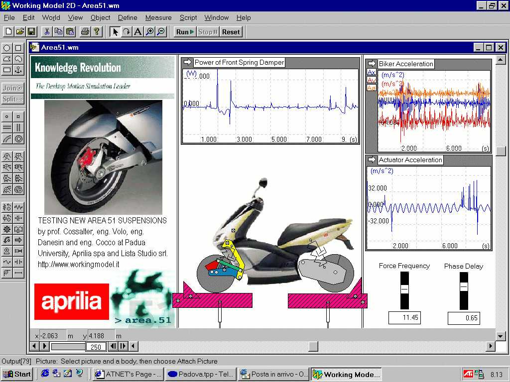
Task: Switch to Posta in arrivo taskbar window
Action: click(274, 374)
